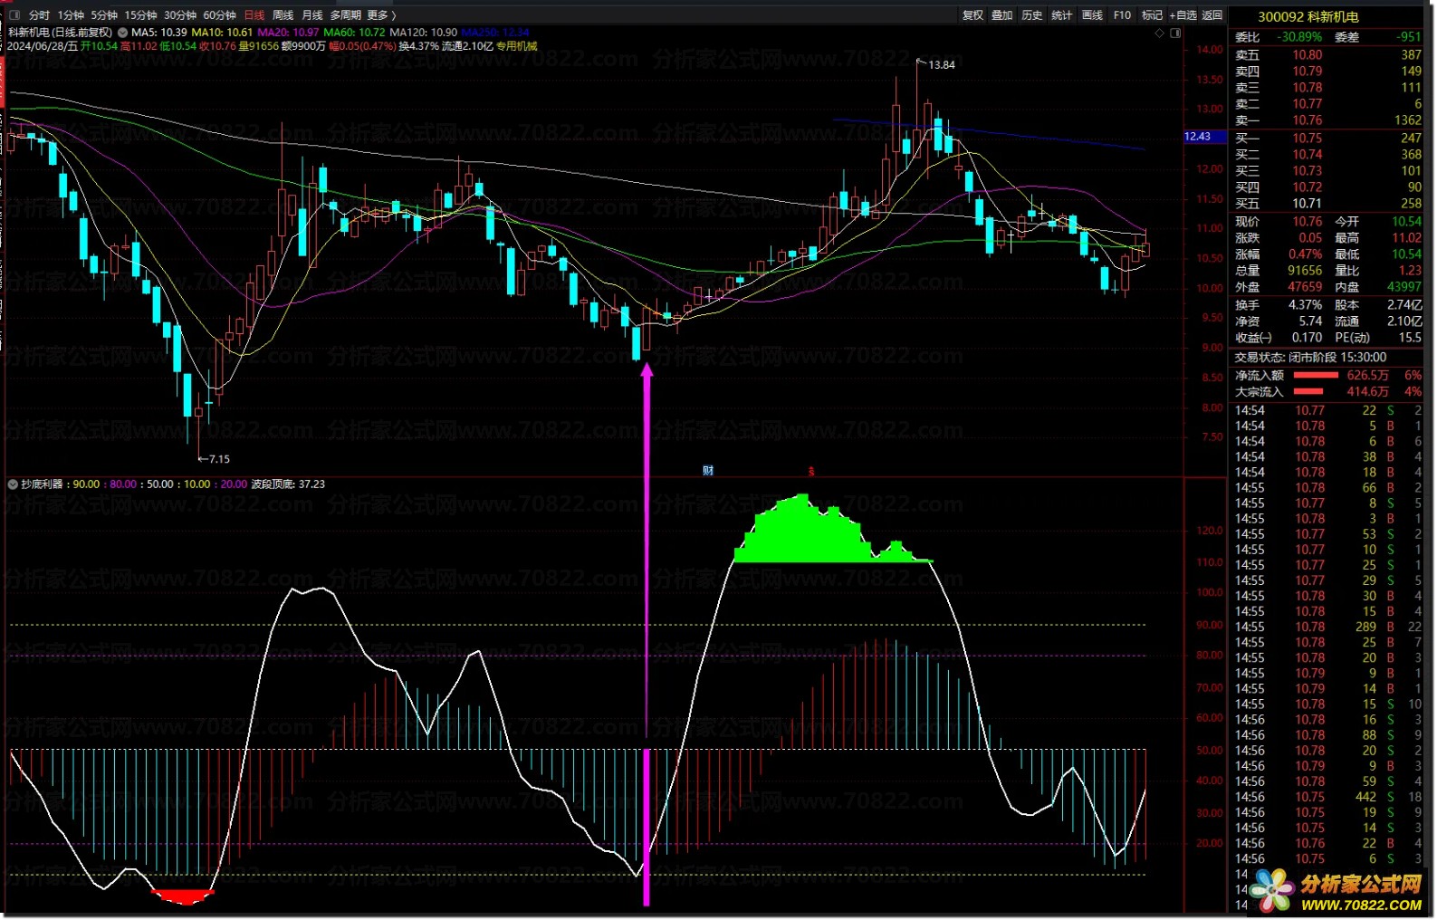Screen dimensions: 1437x920
Task: Click the 买五 10.71 order row
Action: click(1327, 204)
